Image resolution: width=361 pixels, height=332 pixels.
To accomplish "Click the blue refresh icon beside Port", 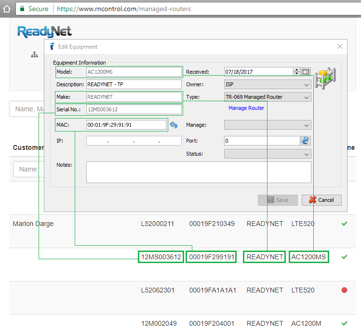I will click(x=306, y=140).
